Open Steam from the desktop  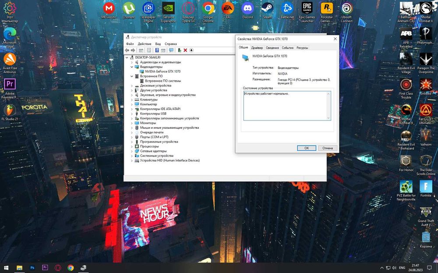[x=267, y=8]
